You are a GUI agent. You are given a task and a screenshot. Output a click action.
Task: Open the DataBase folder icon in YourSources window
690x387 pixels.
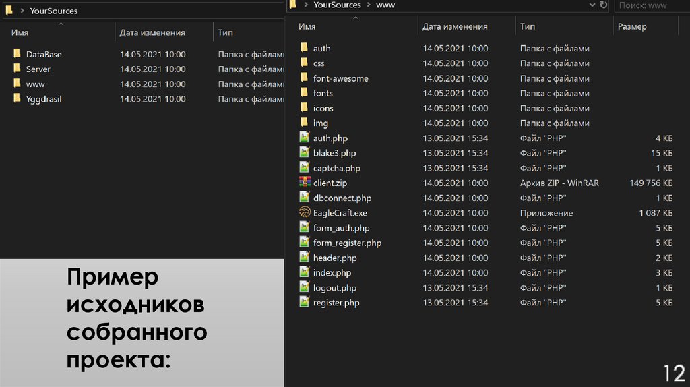17,54
